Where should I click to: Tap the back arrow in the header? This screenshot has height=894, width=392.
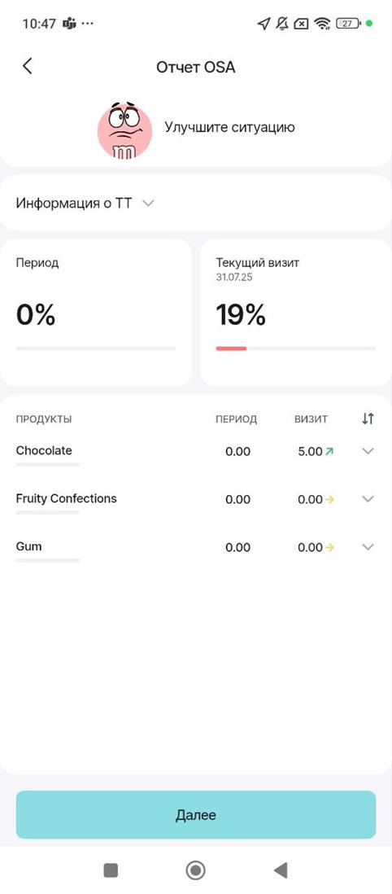click(x=27, y=66)
